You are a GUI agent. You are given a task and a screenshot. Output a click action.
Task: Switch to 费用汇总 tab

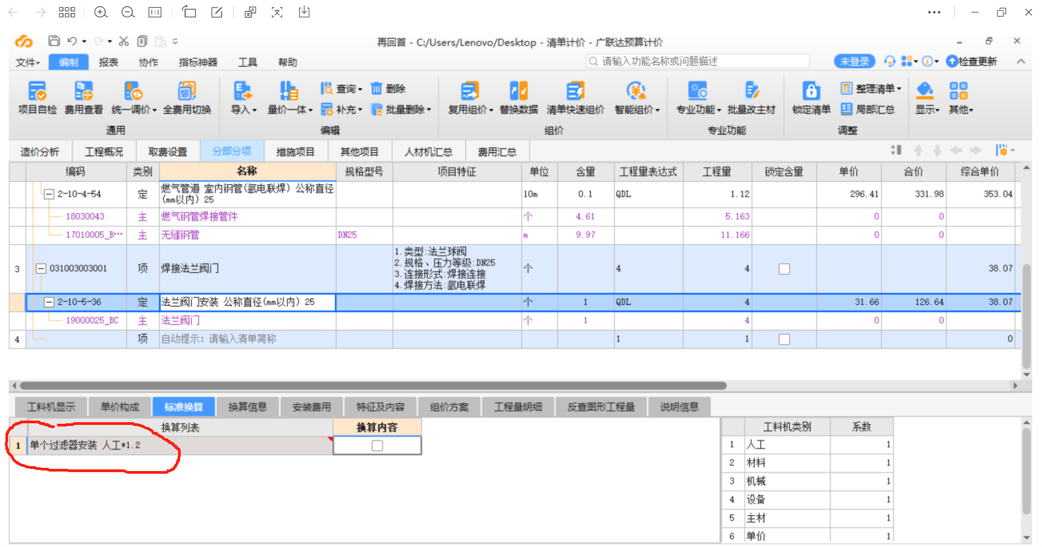coord(497,152)
